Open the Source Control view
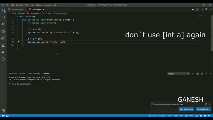The height and width of the screenshot is (120, 213). click(3, 24)
